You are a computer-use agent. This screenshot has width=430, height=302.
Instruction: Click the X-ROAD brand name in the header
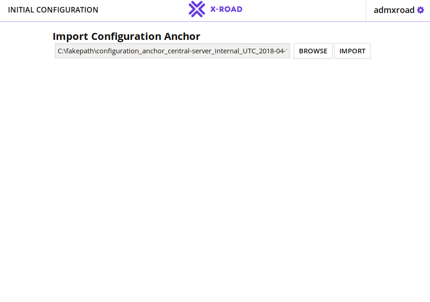tap(226, 9)
